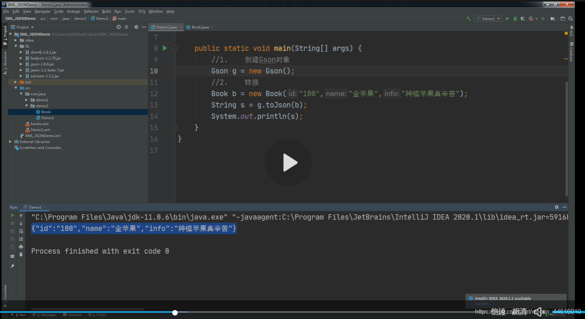Open the VCS menu
The image size is (585, 319).
(x=141, y=11)
